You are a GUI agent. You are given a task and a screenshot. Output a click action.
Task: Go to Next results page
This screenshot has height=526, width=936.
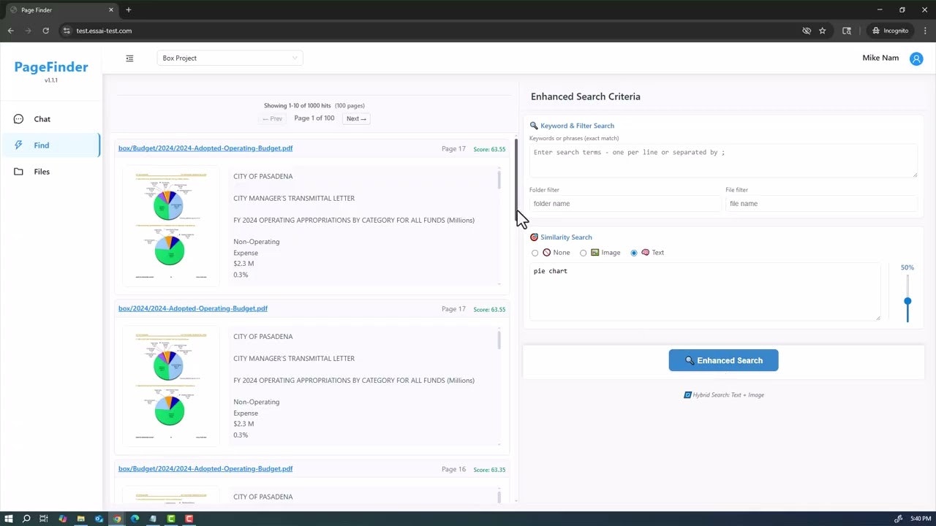[x=356, y=118]
